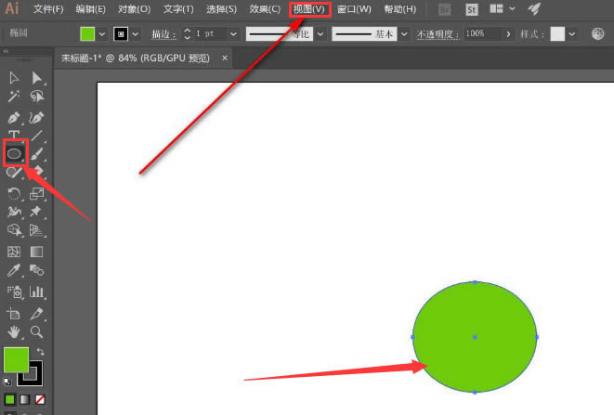Swap fill and stroke colors

[40, 352]
